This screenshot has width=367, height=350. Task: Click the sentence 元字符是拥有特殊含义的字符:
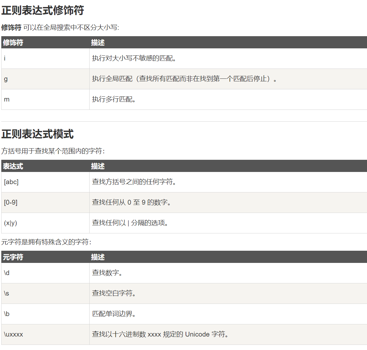pos(46,242)
